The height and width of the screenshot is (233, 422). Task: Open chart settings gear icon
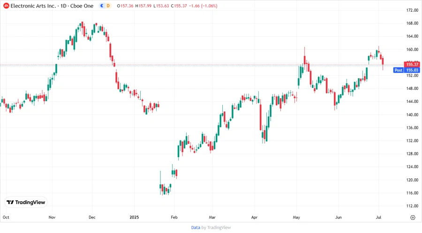click(413, 218)
